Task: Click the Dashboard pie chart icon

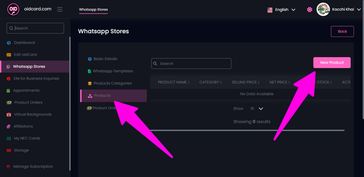Action: [x=9, y=43]
